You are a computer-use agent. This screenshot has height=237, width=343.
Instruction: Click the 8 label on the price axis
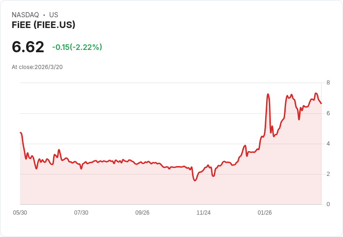[x=328, y=83]
